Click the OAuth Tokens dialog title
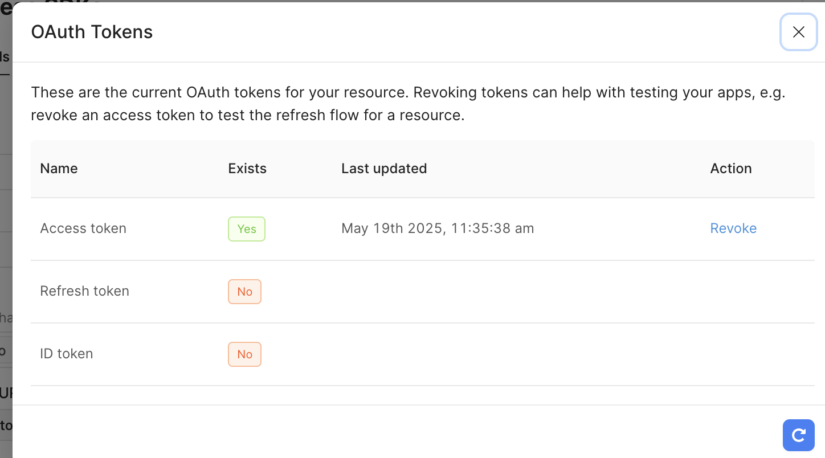 [x=92, y=32]
